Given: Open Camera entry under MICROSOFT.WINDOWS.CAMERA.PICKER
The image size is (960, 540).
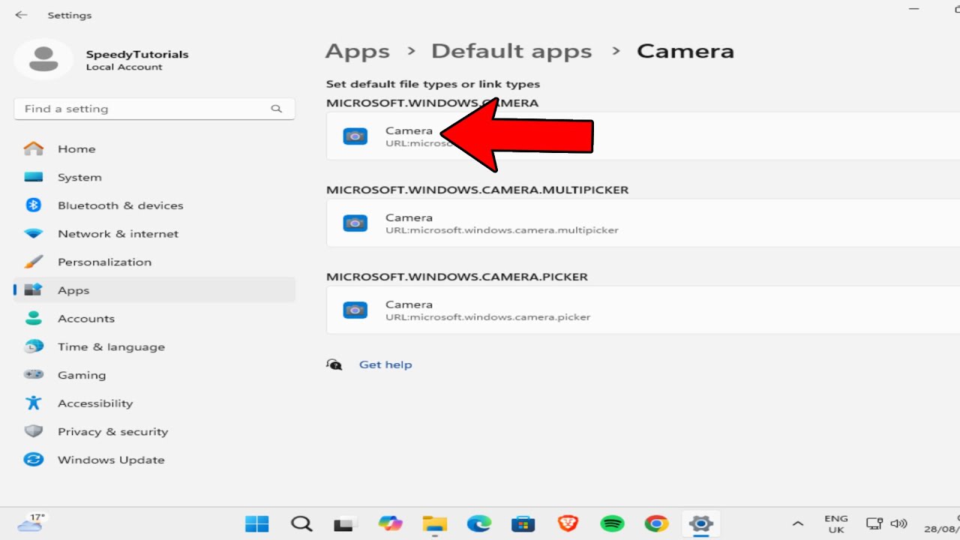Looking at the screenshot, I should (x=643, y=310).
